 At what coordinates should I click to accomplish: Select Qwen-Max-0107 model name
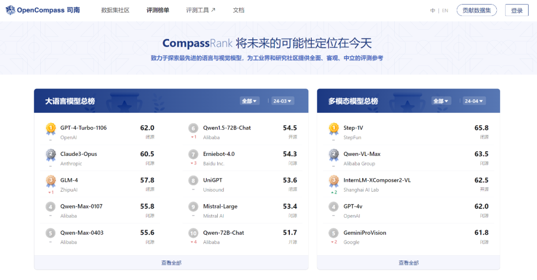coord(82,207)
